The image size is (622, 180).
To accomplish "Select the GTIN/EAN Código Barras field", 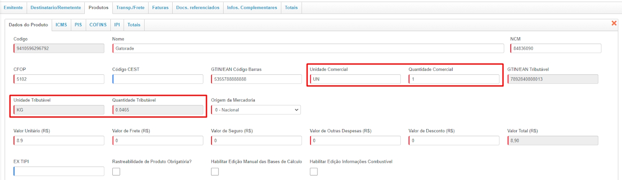I will (256, 79).
